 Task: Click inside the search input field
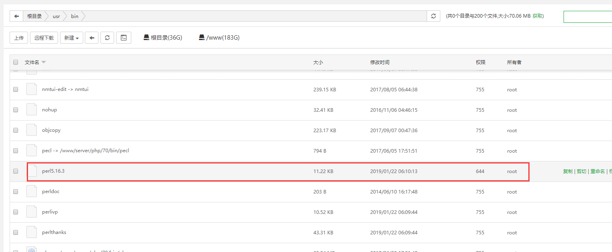tap(588, 16)
